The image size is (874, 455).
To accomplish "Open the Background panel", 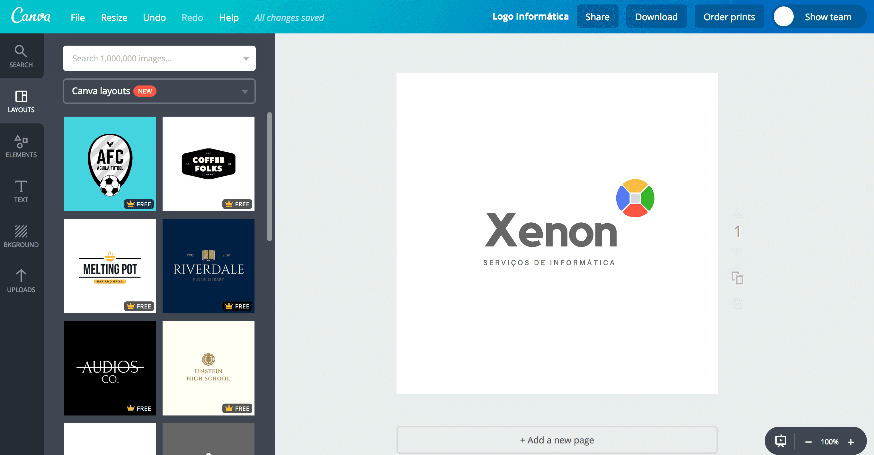I will click(22, 236).
